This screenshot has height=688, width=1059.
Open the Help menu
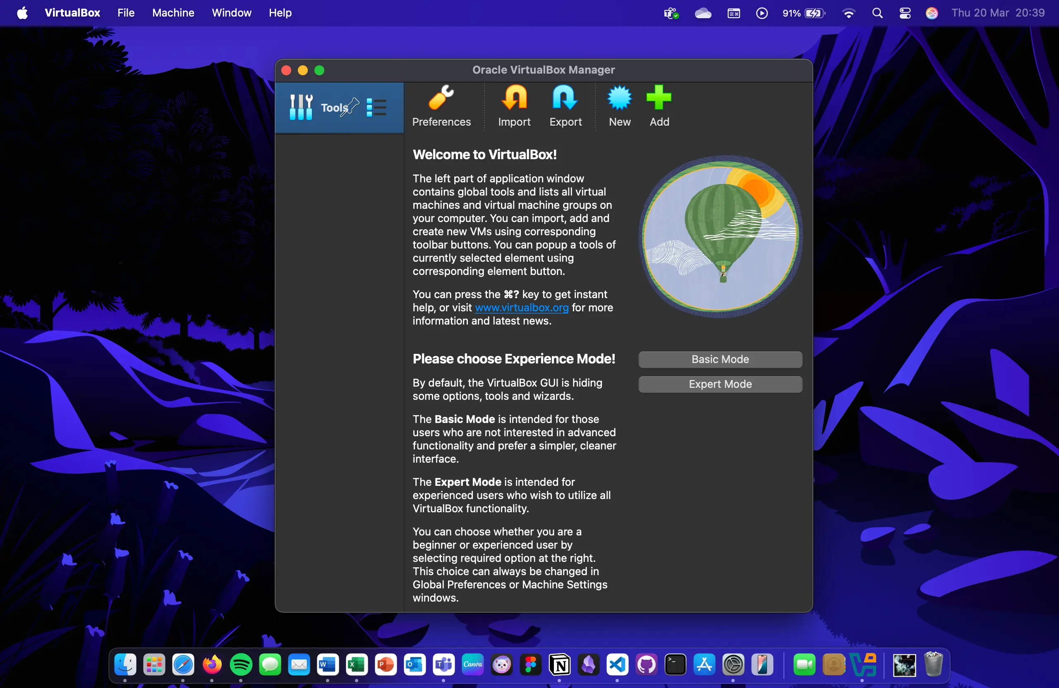(280, 12)
